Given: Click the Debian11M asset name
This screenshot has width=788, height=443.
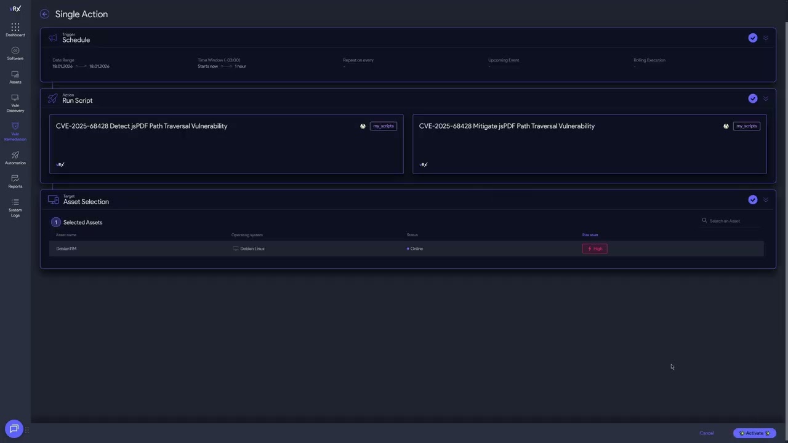Looking at the screenshot, I should point(66,249).
